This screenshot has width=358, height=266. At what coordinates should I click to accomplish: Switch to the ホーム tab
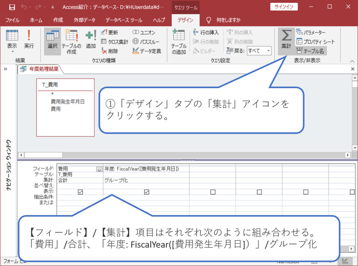click(36, 20)
